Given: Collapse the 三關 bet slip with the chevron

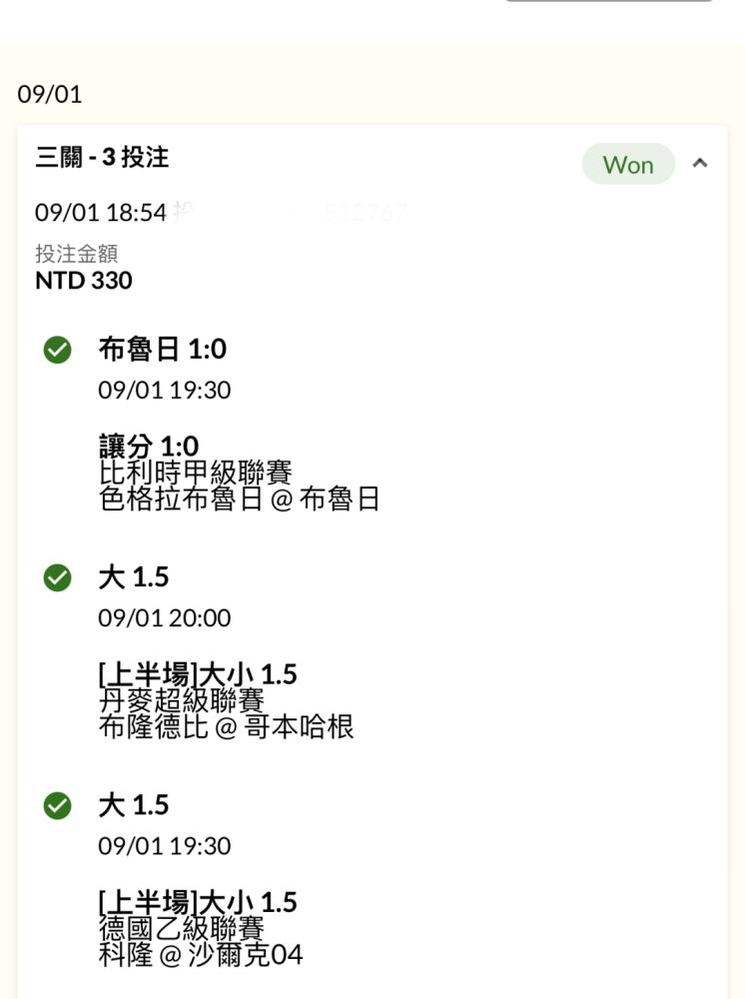Looking at the screenshot, I should (x=700, y=164).
